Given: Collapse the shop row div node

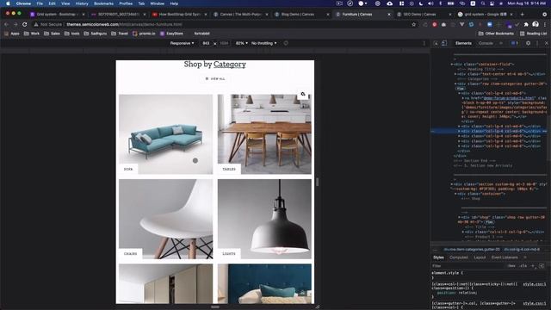Looking at the screenshot, I should tap(459, 217).
